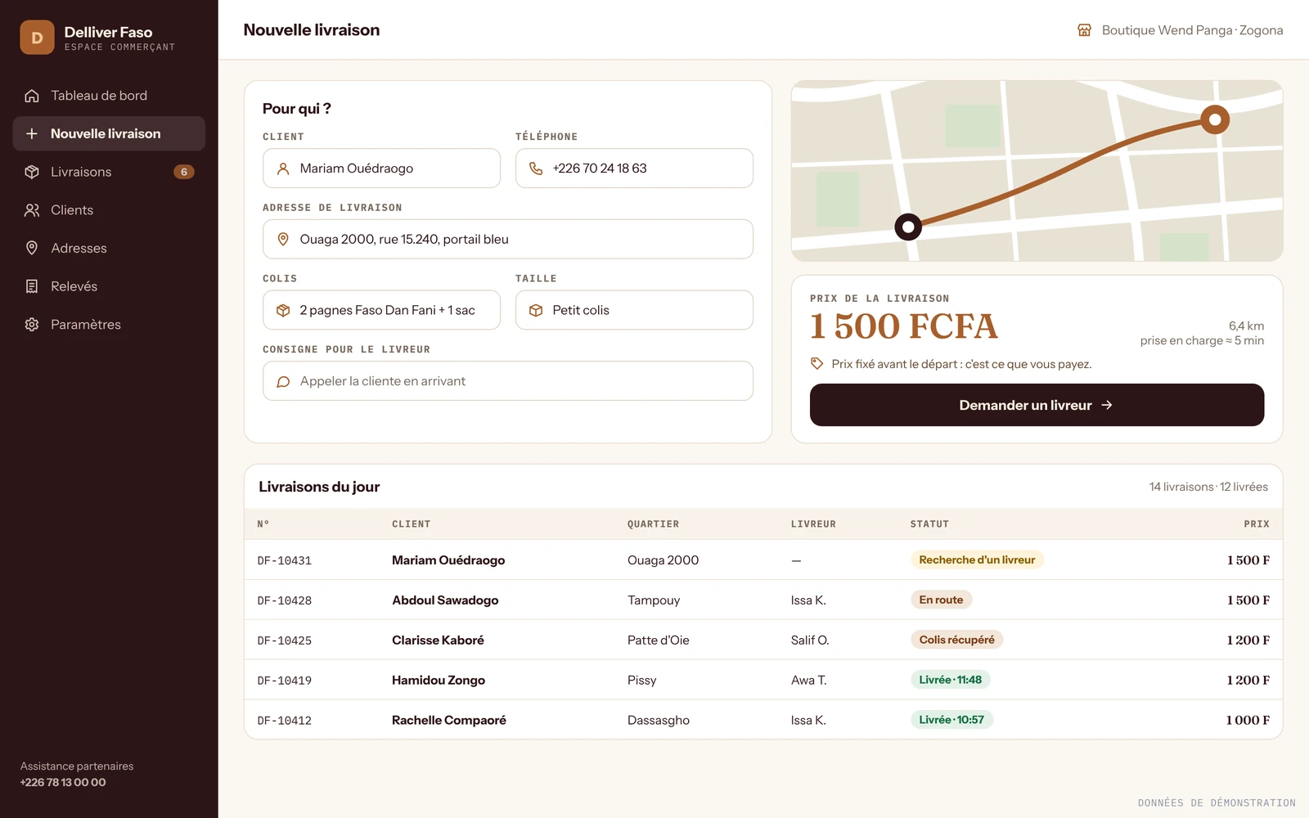Open the Clients section
1309x818 pixels.
[109, 210]
